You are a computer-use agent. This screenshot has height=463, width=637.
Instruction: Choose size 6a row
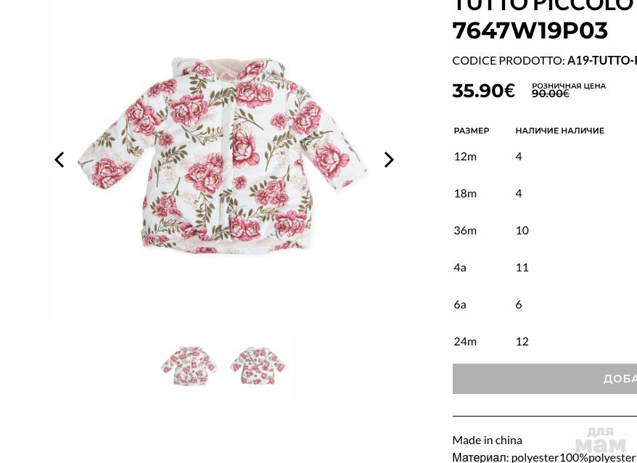[545, 305]
